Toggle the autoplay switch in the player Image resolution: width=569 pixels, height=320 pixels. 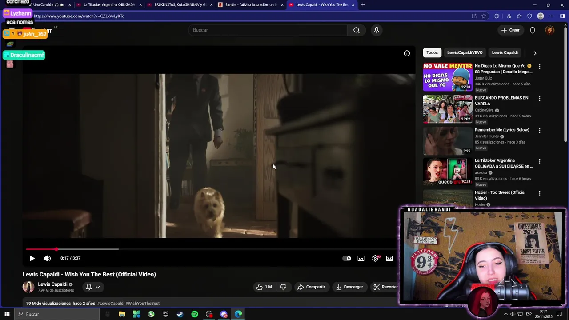click(x=347, y=258)
